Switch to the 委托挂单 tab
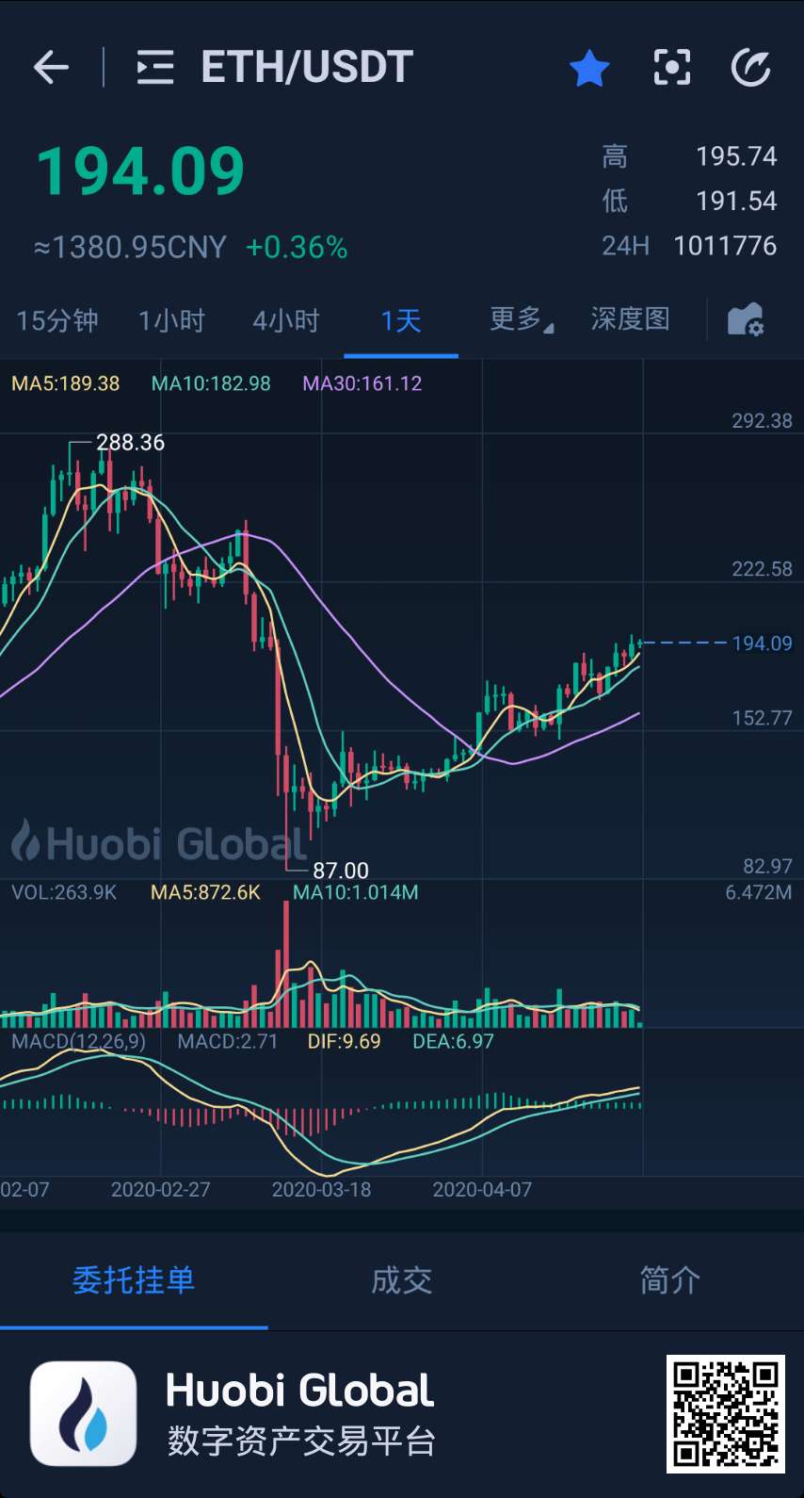The width and height of the screenshot is (804, 1498). (134, 1280)
